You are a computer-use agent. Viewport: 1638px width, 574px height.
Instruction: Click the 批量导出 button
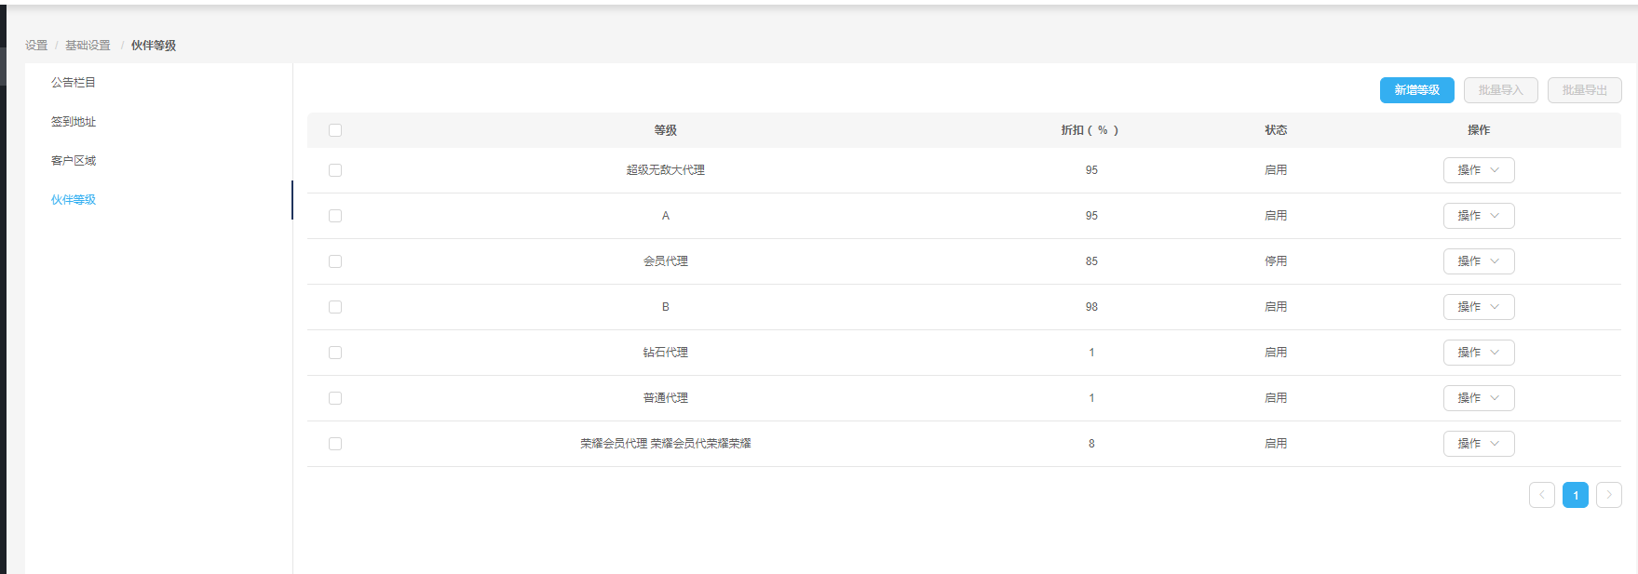coord(1584,90)
